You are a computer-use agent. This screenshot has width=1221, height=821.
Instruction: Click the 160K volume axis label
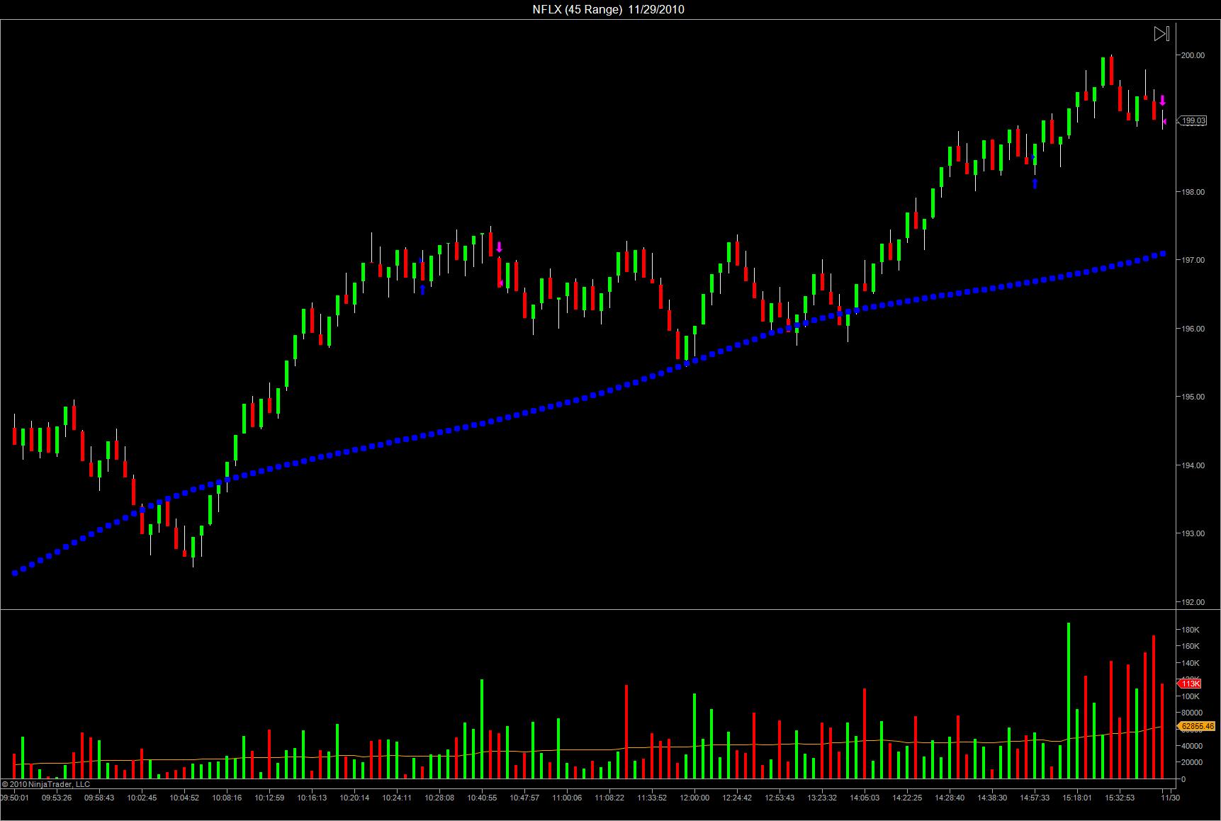pyautogui.click(x=1191, y=646)
